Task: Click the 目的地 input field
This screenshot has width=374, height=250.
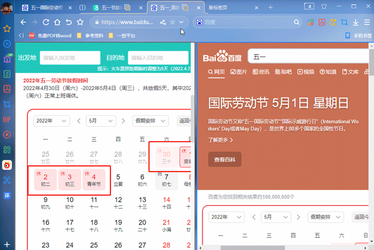Action: tap(158, 58)
